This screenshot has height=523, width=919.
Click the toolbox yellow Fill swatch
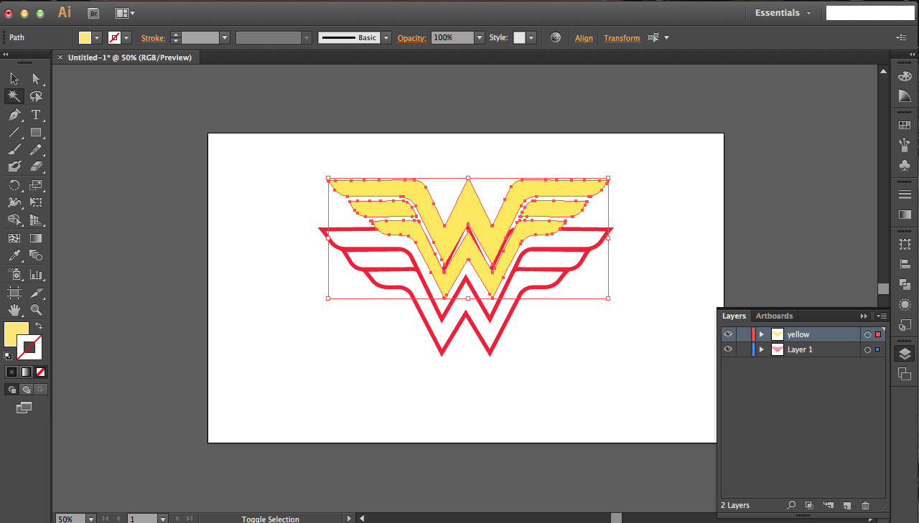click(16, 334)
